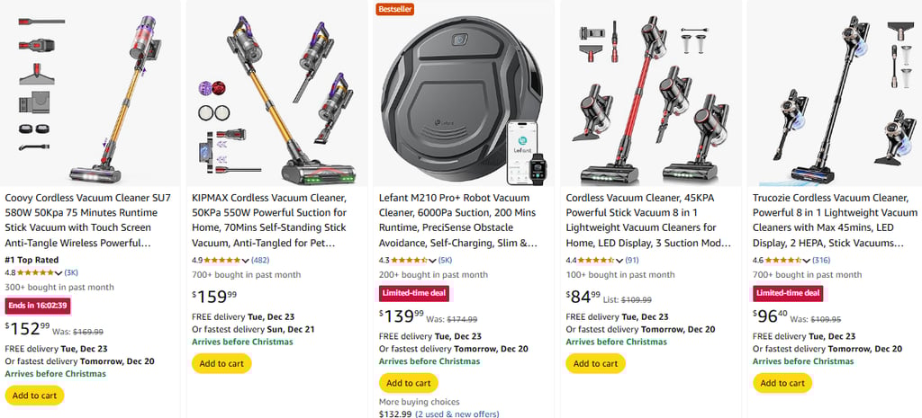Click the Limited-time deal badge on the Trucozie vacuum
Screen dimensions: 922x418
(x=787, y=293)
